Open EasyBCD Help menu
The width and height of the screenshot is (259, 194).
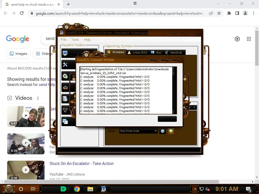point(87,40)
